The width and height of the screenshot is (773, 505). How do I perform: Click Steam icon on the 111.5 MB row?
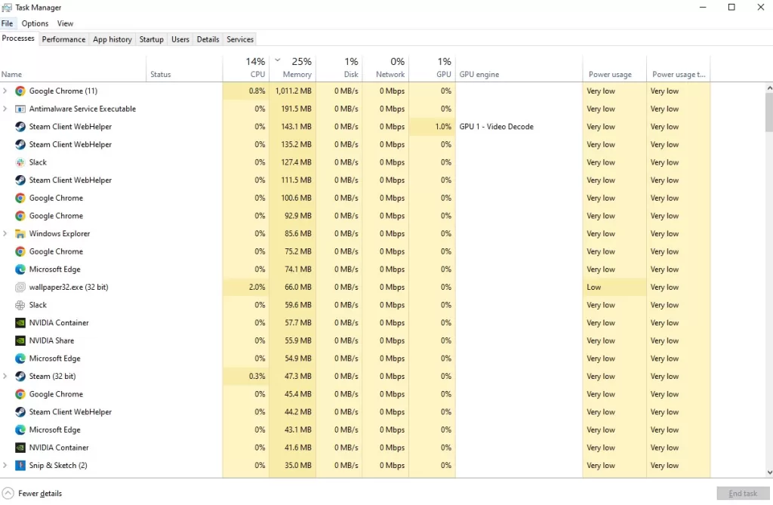coord(20,180)
